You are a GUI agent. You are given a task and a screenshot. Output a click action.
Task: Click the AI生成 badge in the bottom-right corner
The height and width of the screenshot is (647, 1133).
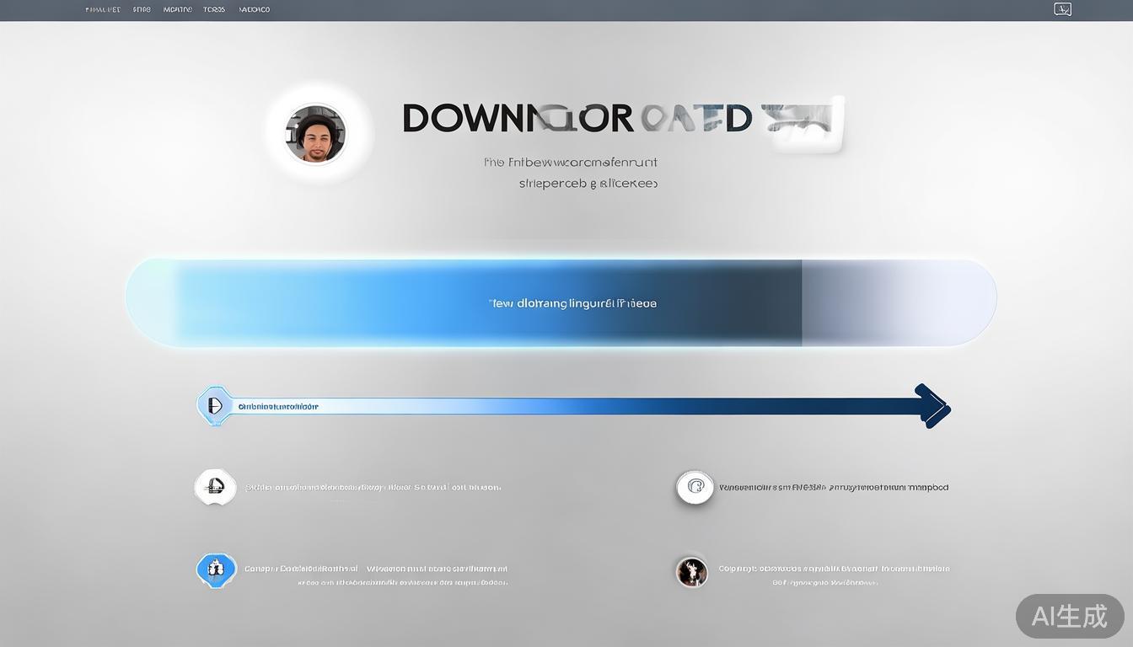(x=1069, y=616)
